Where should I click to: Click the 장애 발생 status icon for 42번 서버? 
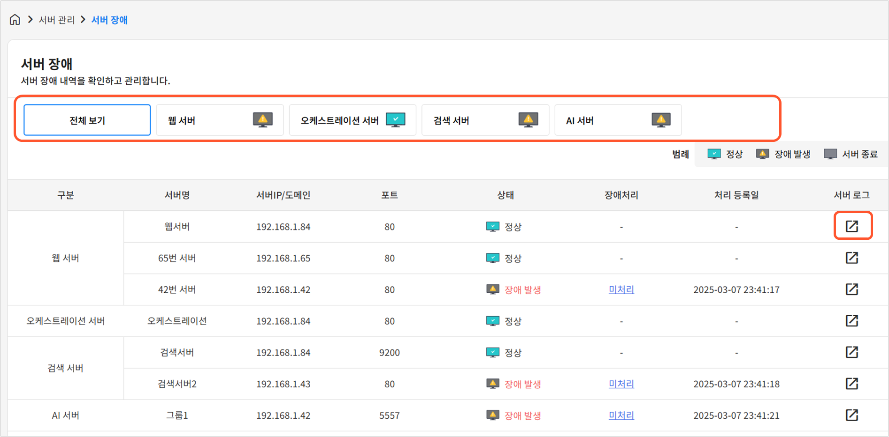click(492, 289)
